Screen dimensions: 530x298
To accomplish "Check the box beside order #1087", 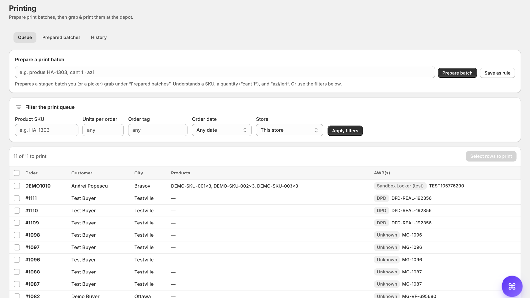I will point(17,284).
